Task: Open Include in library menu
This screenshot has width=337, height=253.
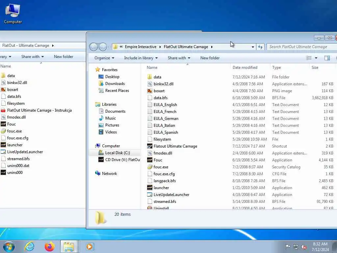Action: [x=141, y=58]
